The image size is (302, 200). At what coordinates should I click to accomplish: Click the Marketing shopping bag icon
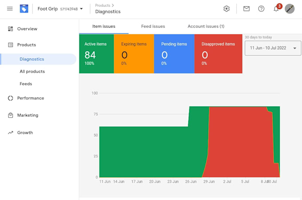point(11,115)
